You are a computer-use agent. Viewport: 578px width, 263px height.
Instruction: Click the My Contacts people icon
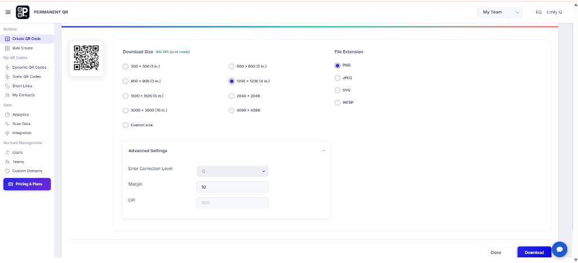point(7,95)
